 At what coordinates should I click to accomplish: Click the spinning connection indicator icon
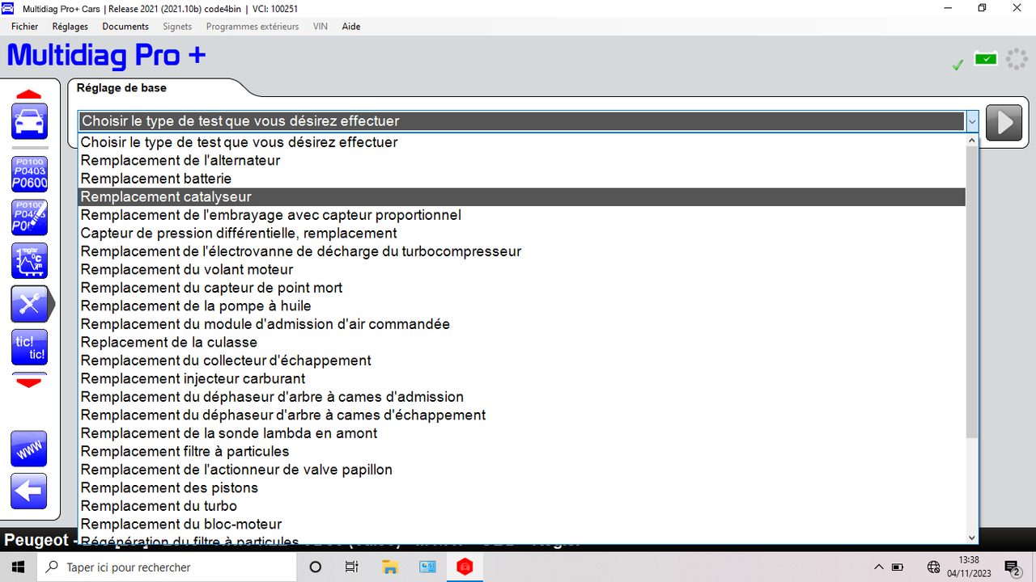[x=1017, y=60]
